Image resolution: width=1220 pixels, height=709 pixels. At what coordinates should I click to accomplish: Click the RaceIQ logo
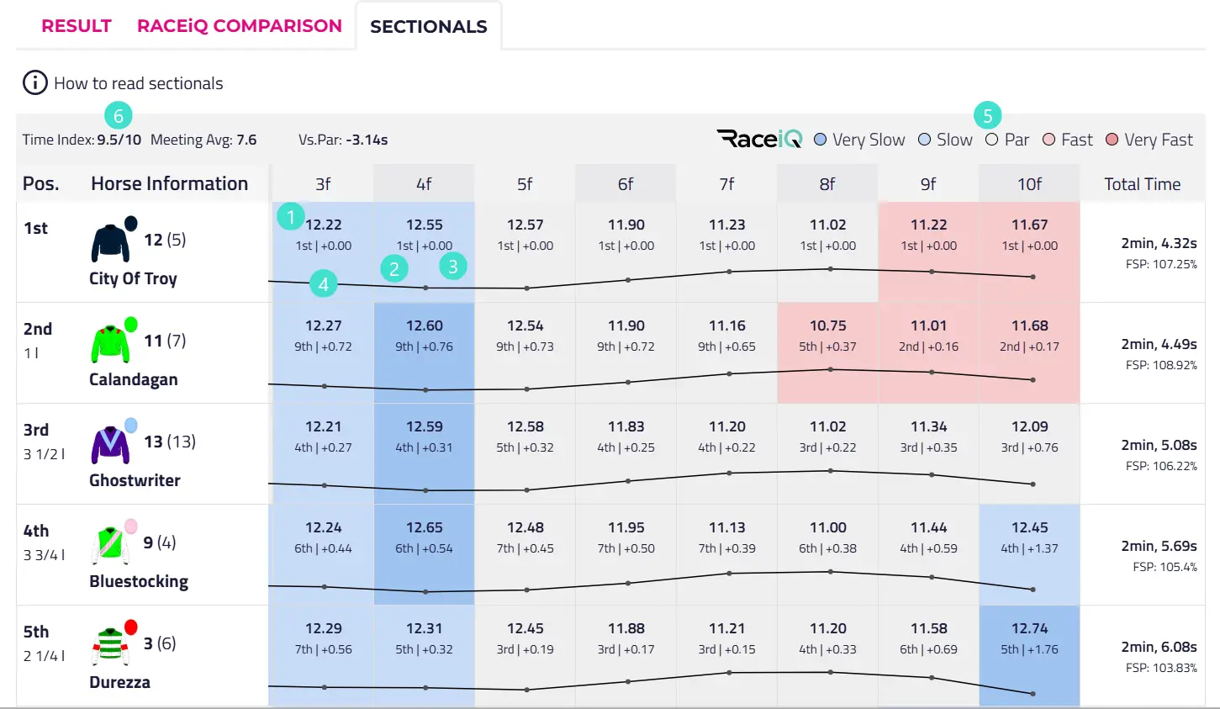[758, 140]
